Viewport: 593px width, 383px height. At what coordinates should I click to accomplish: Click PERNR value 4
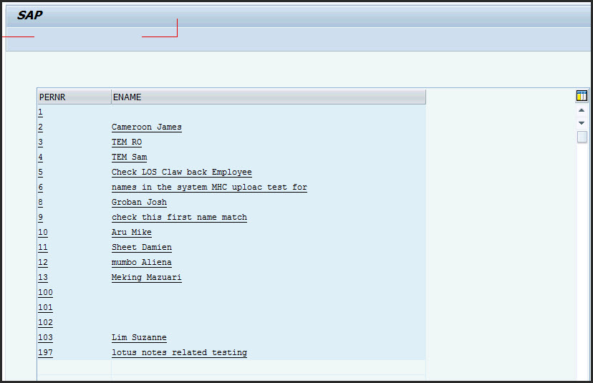[x=41, y=157]
